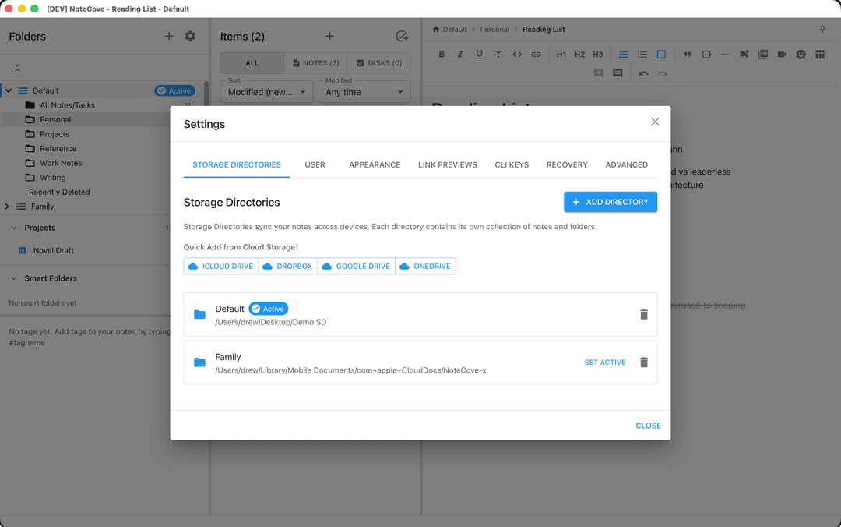Click the ADD DIRECTORY button
The image size is (841, 527).
[x=611, y=202]
